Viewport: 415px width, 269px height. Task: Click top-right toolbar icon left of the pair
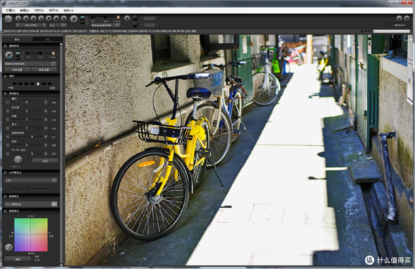(399, 18)
